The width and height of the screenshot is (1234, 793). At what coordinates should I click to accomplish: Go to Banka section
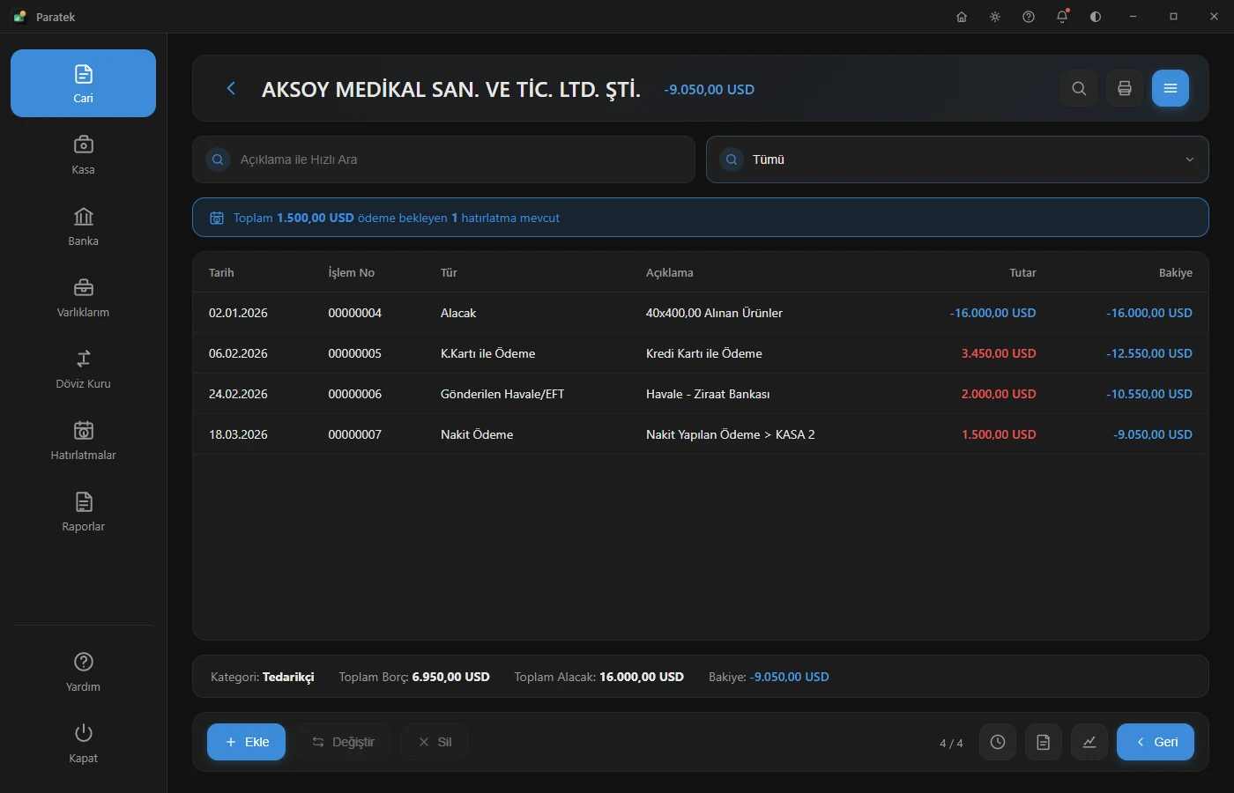pyautogui.click(x=83, y=226)
